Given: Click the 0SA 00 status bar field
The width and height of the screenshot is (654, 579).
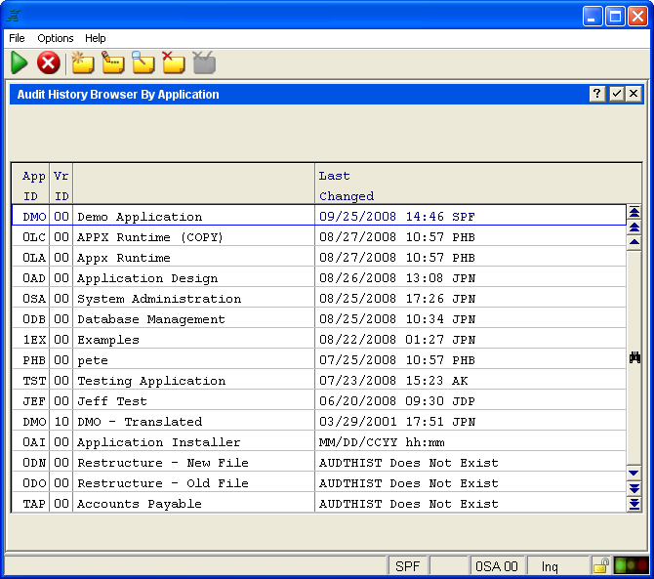Looking at the screenshot, I should pos(496,566).
